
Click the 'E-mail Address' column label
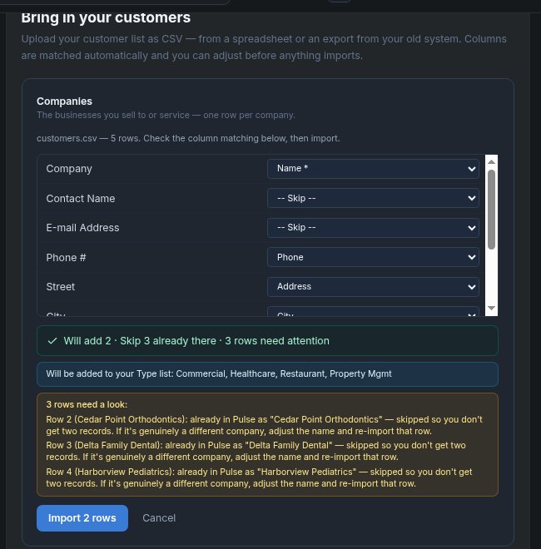(82, 228)
